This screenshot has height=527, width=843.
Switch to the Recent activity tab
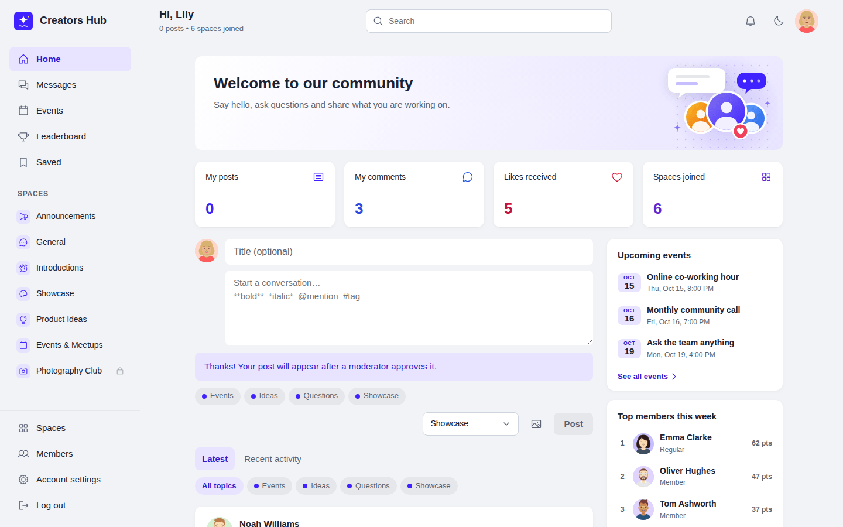(x=273, y=459)
